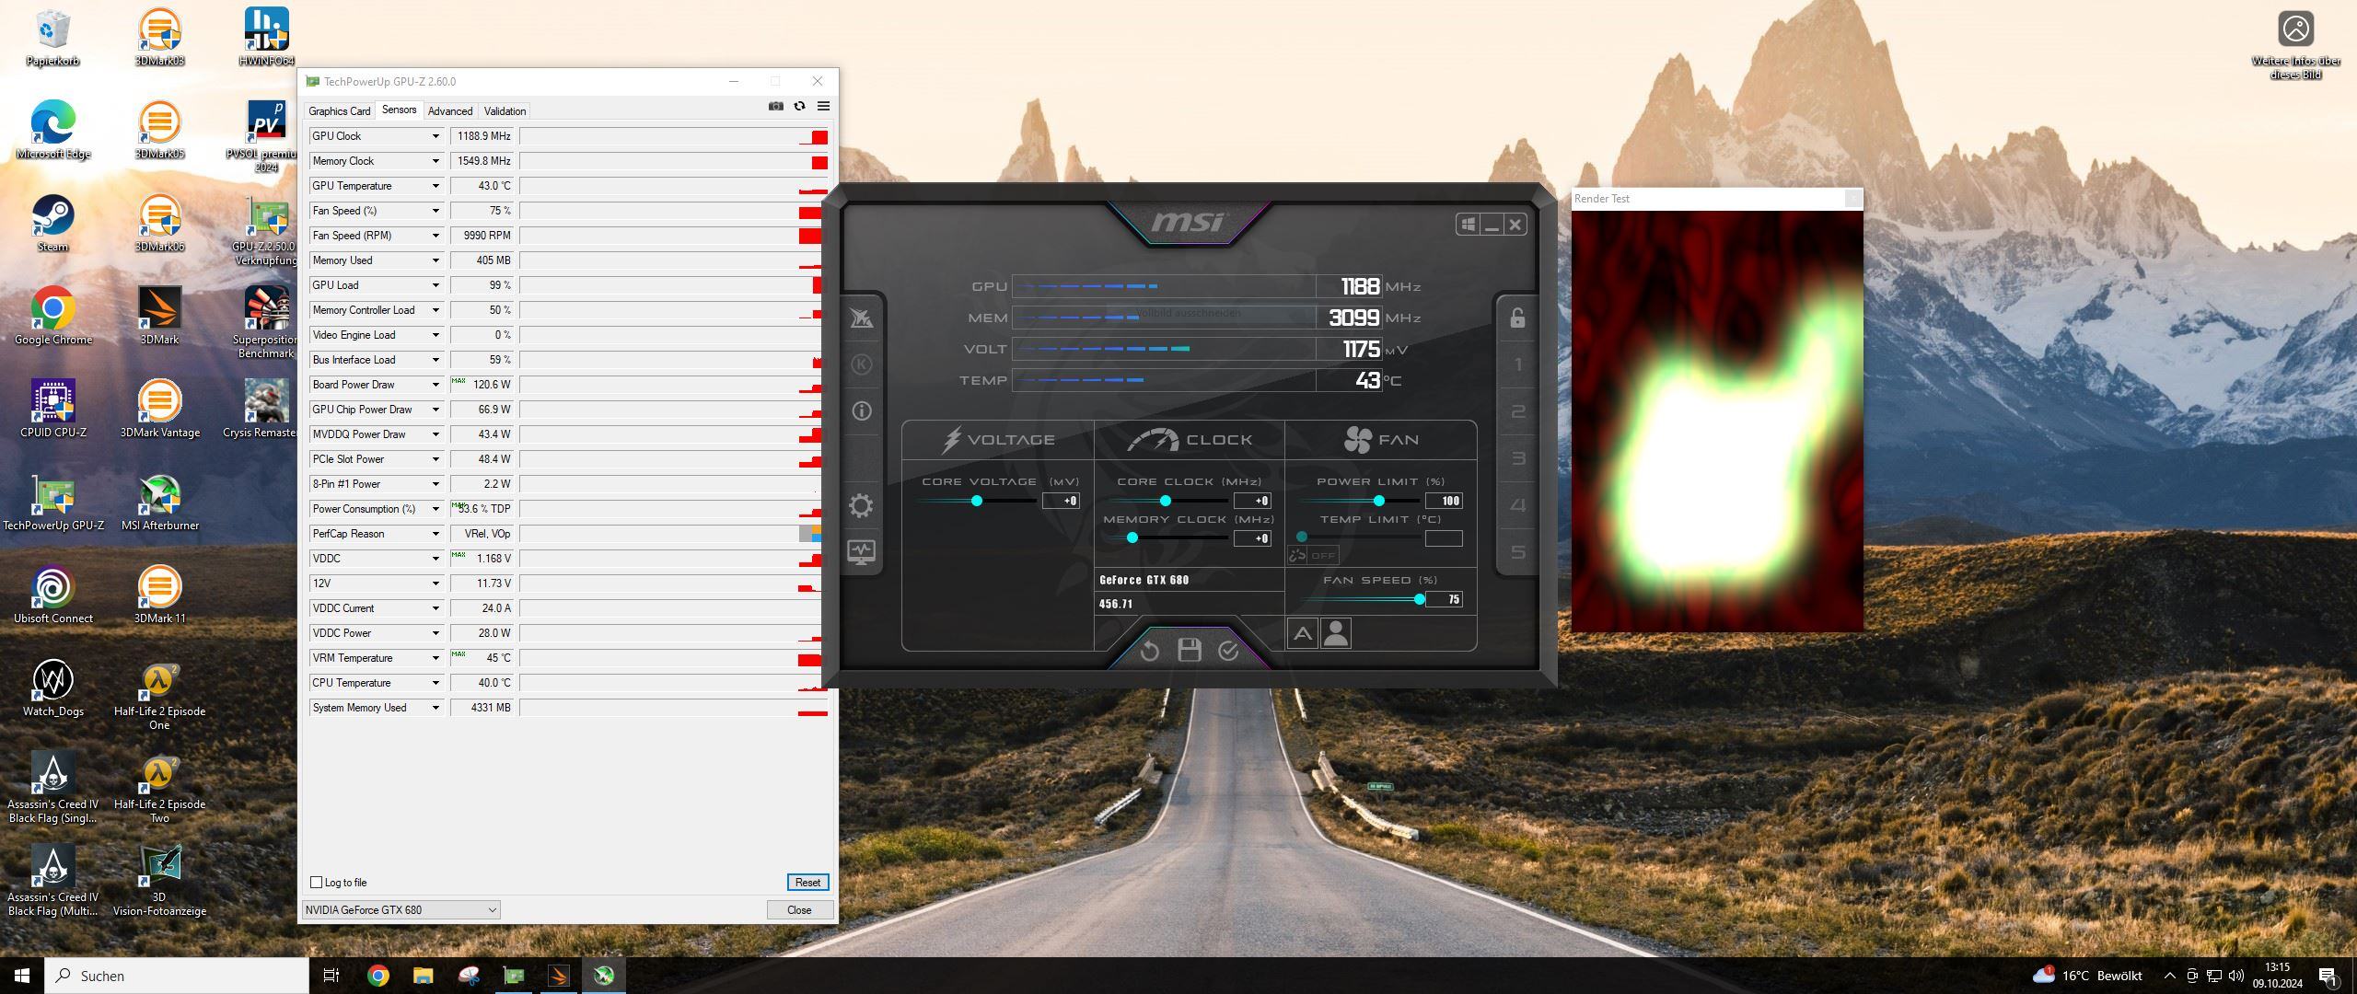The height and width of the screenshot is (994, 2357).
Task: Toggle Afterburner profile lock icon
Action: 1517,318
